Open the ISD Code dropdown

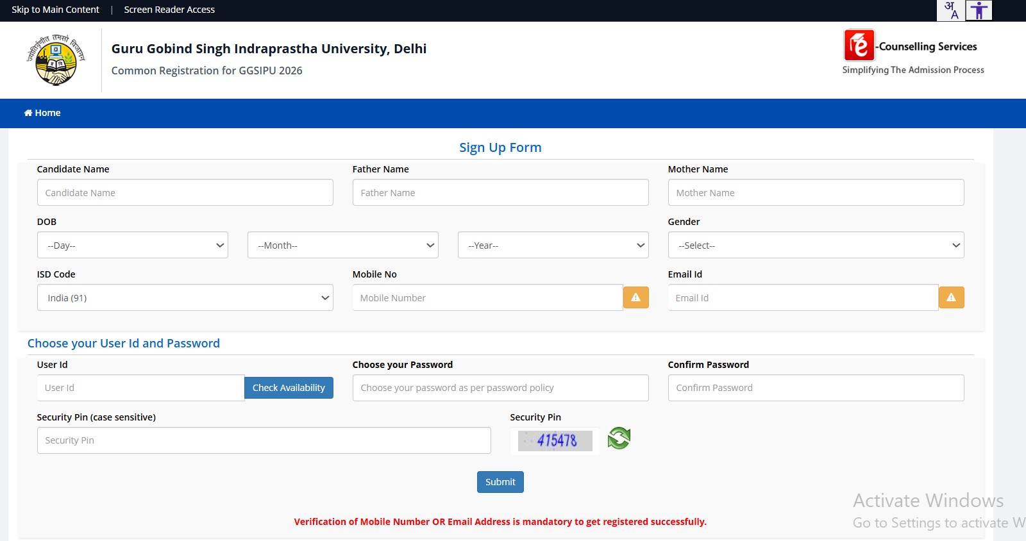185,297
